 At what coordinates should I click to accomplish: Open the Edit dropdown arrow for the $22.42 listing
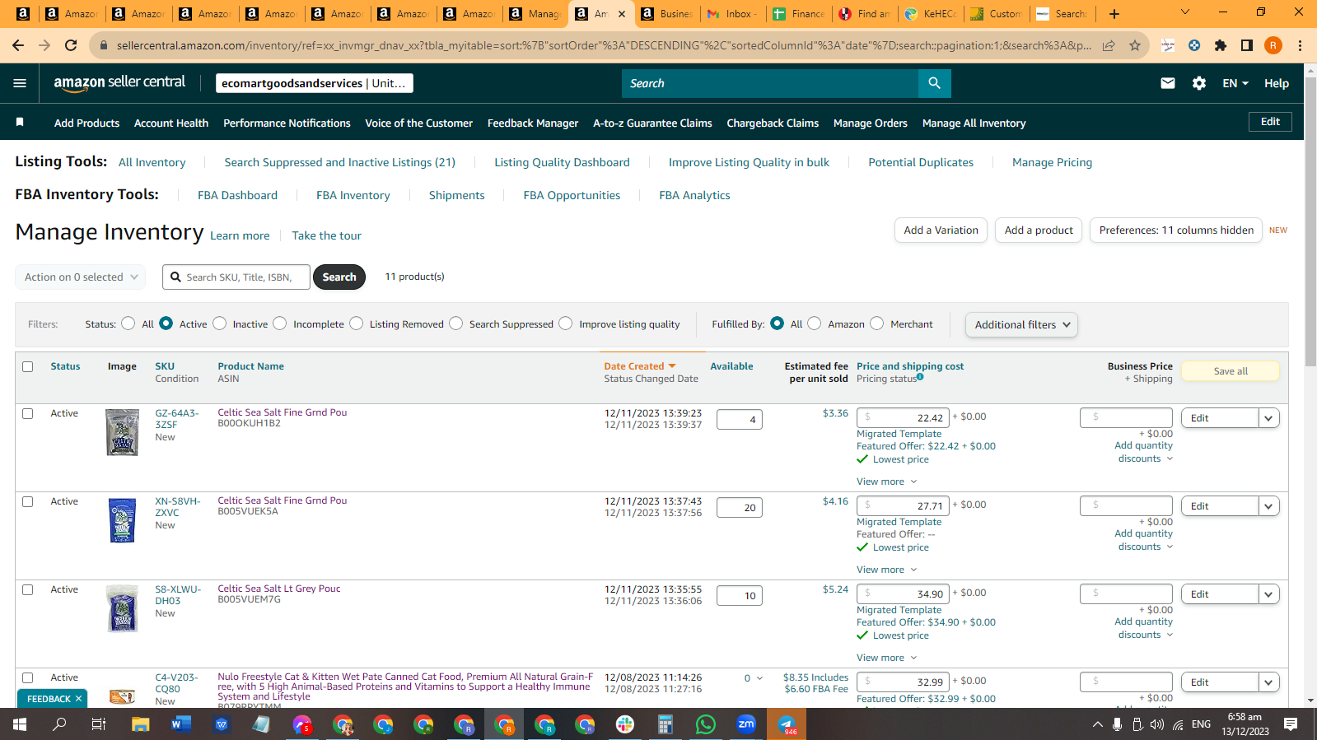(1269, 418)
